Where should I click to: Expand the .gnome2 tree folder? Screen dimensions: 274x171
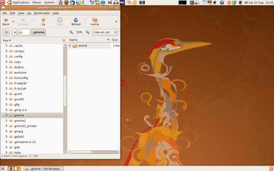point(6,120)
